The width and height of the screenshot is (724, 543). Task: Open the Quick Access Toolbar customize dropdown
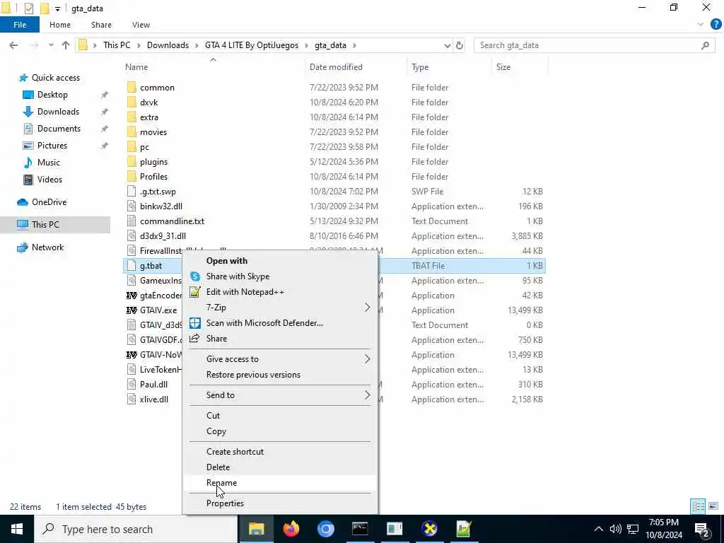(x=57, y=8)
